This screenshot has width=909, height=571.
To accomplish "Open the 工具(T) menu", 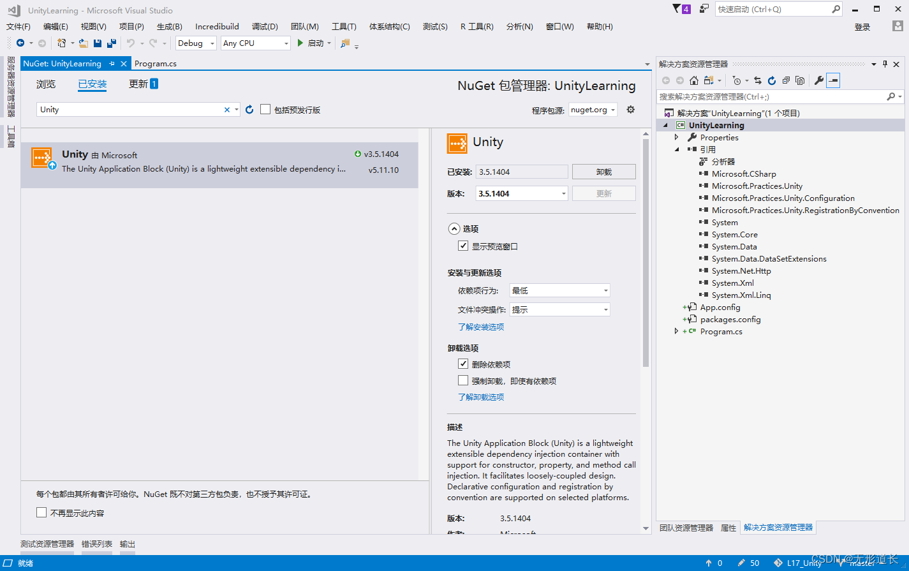I will pyautogui.click(x=344, y=26).
